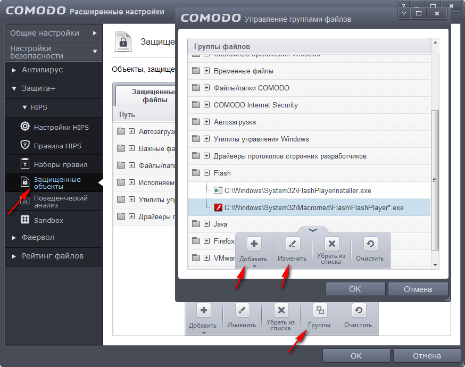Expand Исполняемые row in protected files list
Image resolution: width=465 pixels, height=367 pixels.
click(x=131, y=182)
